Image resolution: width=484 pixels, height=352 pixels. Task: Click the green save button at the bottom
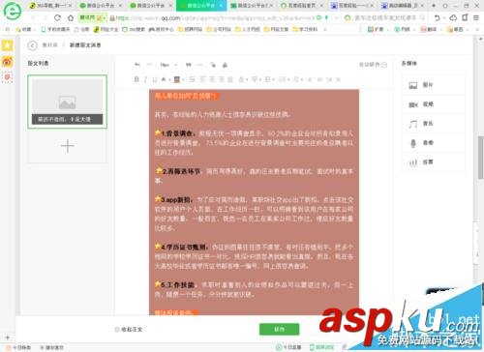click(x=279, y=329)
